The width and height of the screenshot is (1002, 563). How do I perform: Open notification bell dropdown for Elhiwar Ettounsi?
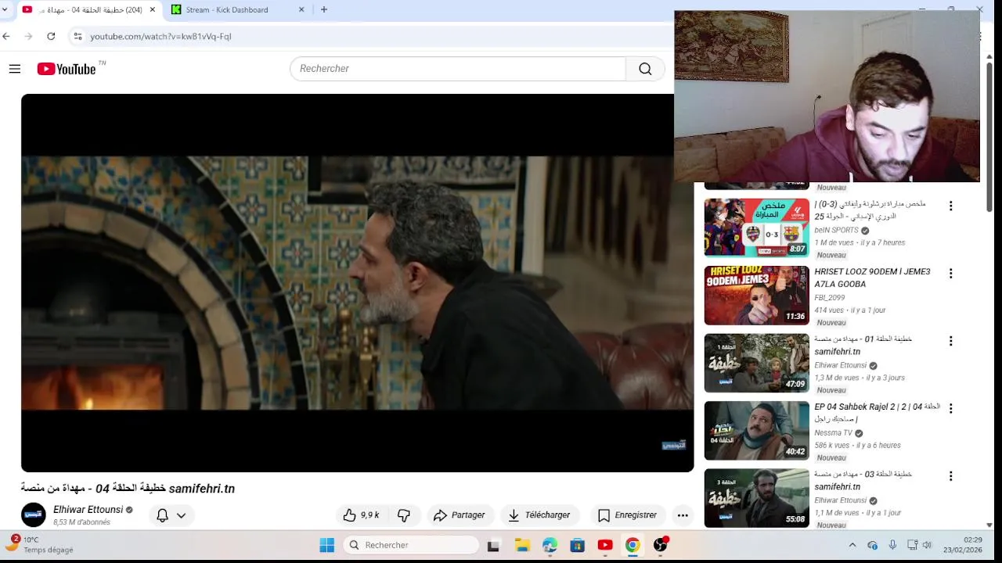[171, 515]
